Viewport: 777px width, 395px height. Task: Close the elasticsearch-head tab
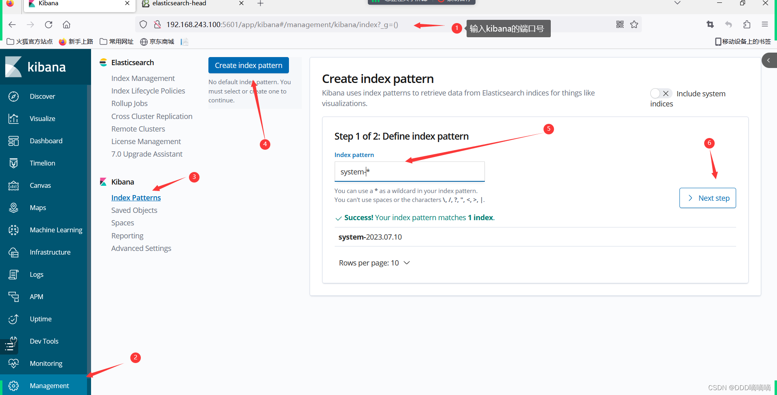pyautogui.click(x=242, y=3)
